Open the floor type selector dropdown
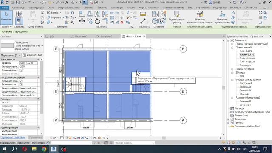The image size is (272, 153). pos(42,46)
